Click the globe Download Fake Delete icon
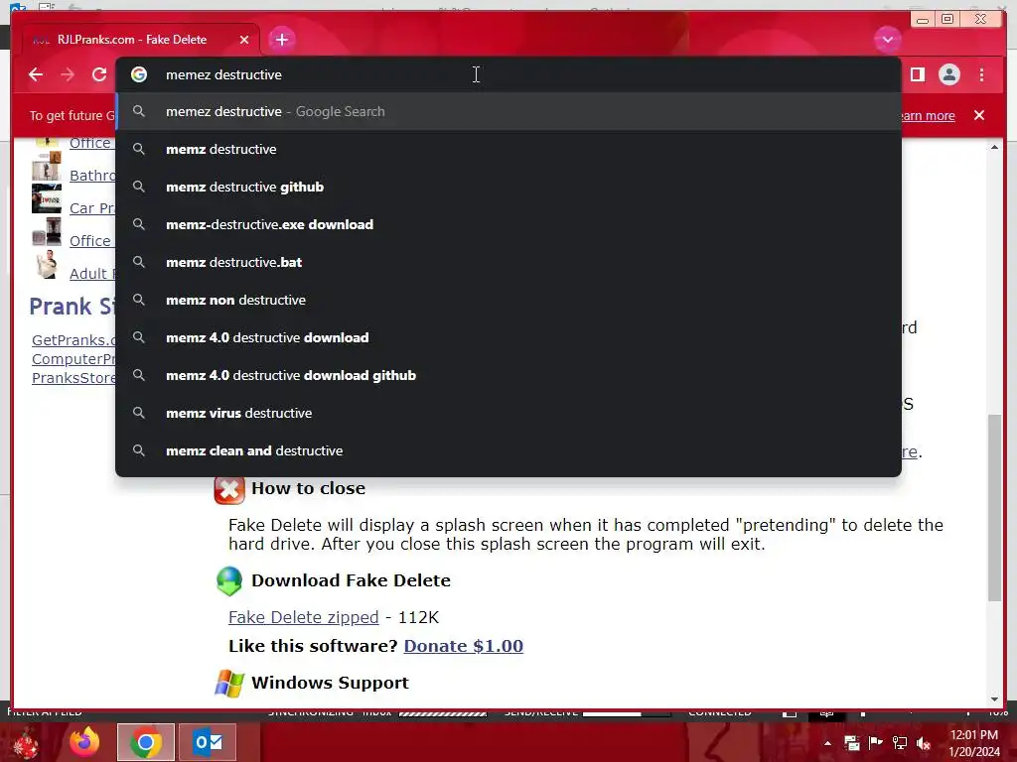The width and height of the screenshot is (1017, 762). [229, 581]
